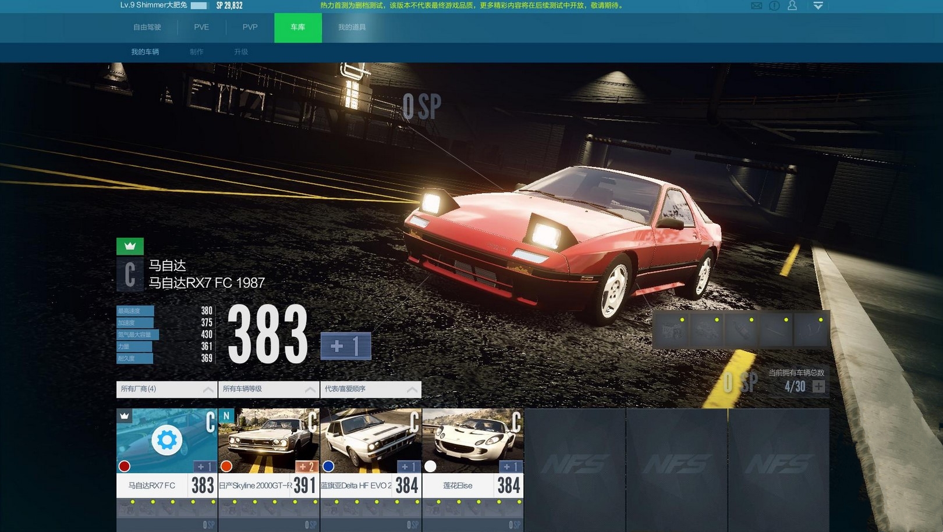Viewport: 943px width, 532px height.
Task: Click the 最高速度 stat bar
Action: point(135,311)
